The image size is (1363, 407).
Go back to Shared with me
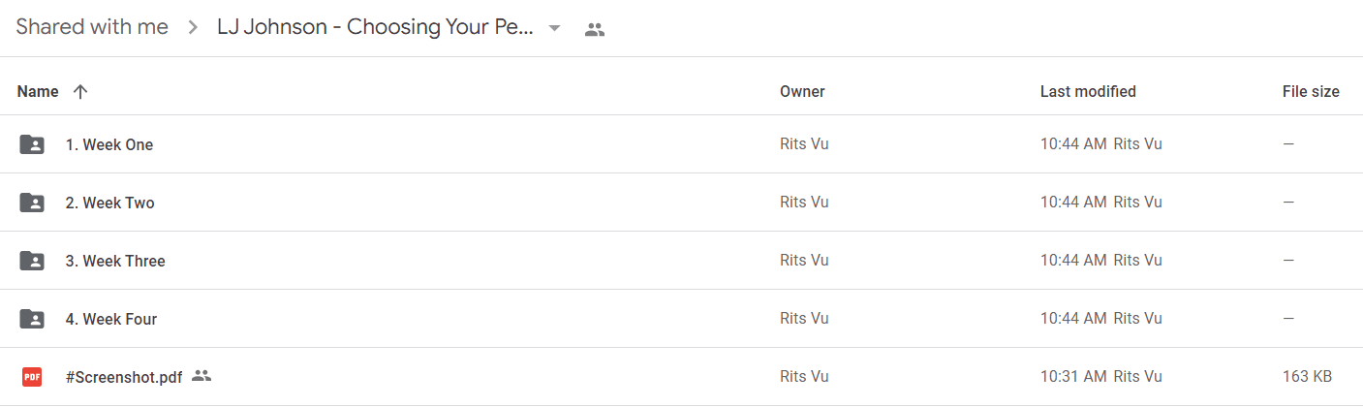(x=92, y=27)
